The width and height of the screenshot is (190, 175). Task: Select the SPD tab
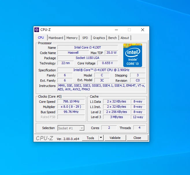85,38
